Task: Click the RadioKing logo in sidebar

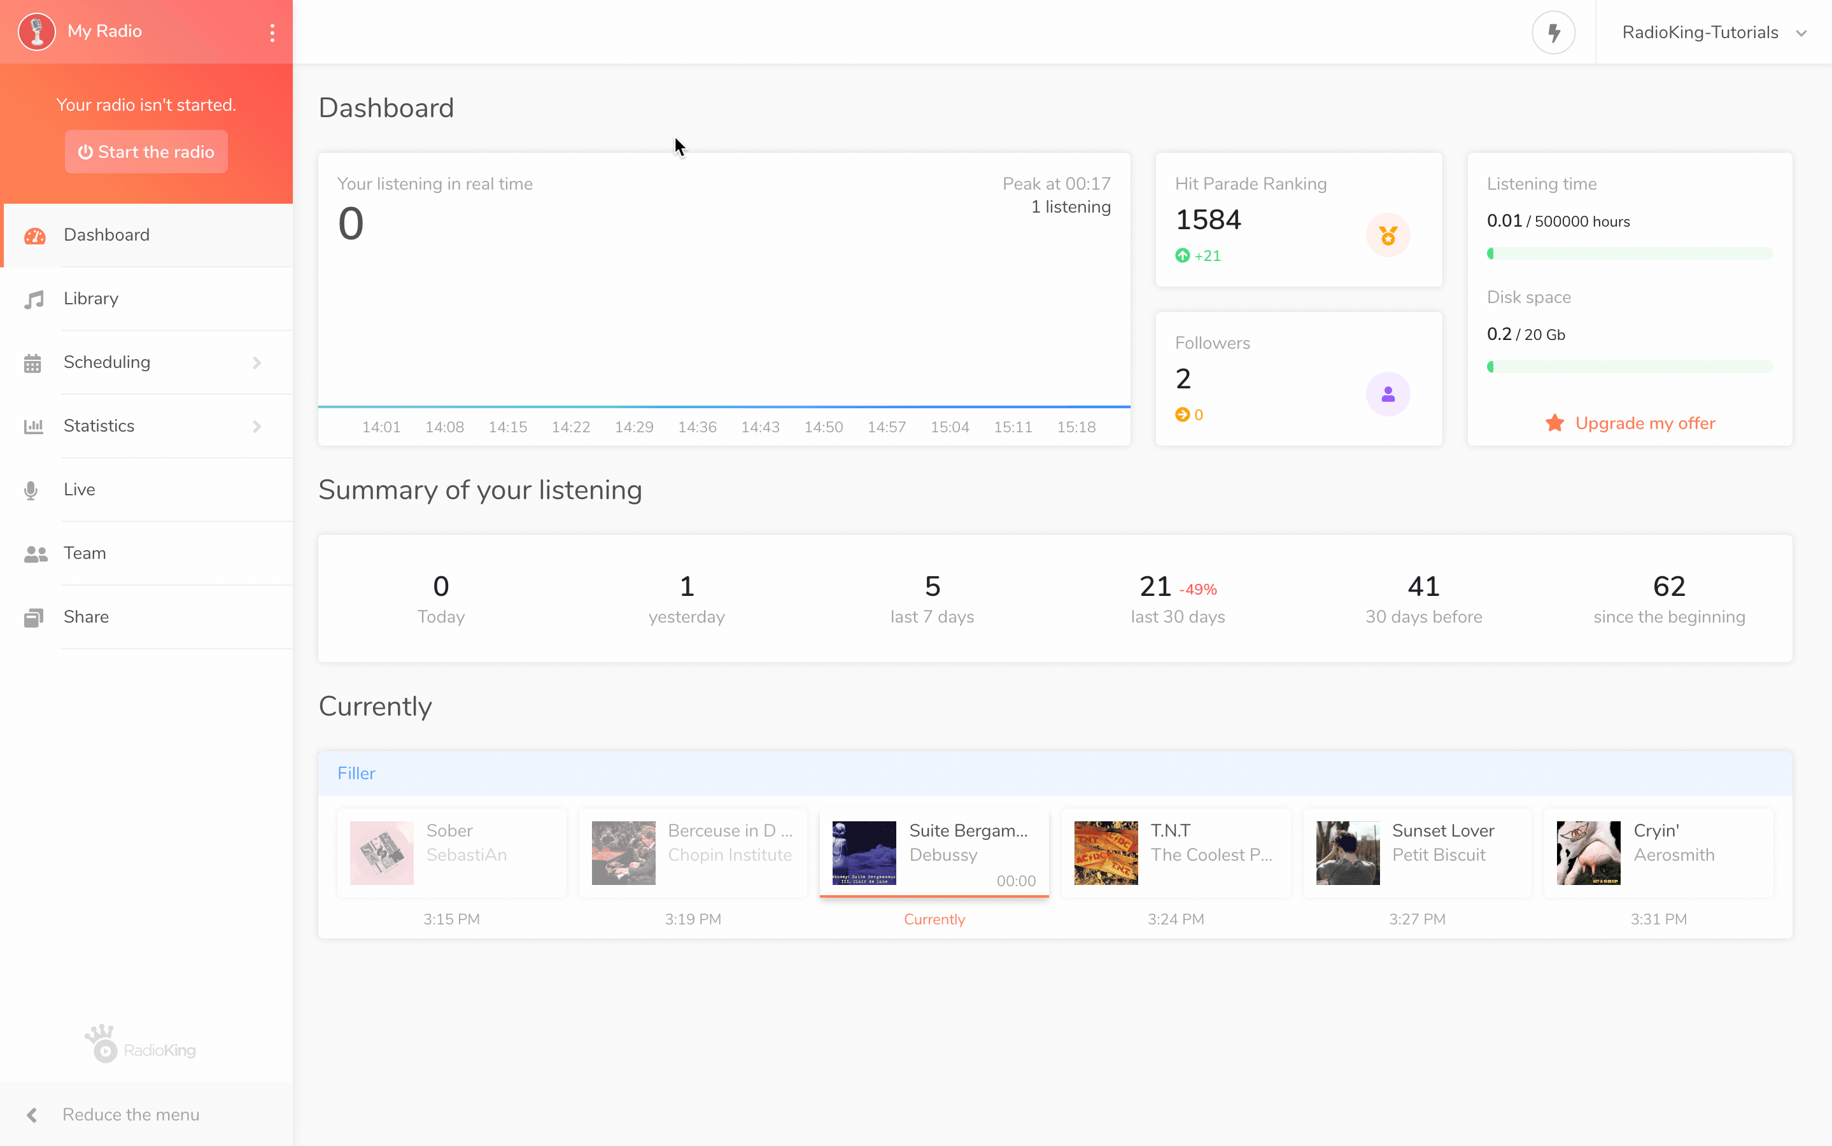Action: (x=141, y=1044)
